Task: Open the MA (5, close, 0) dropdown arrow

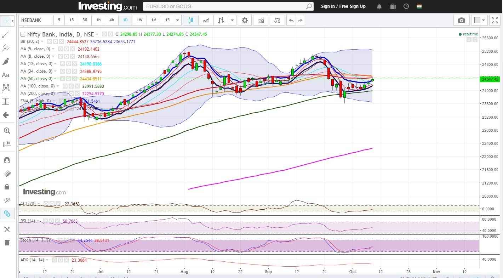Action: 53,49
